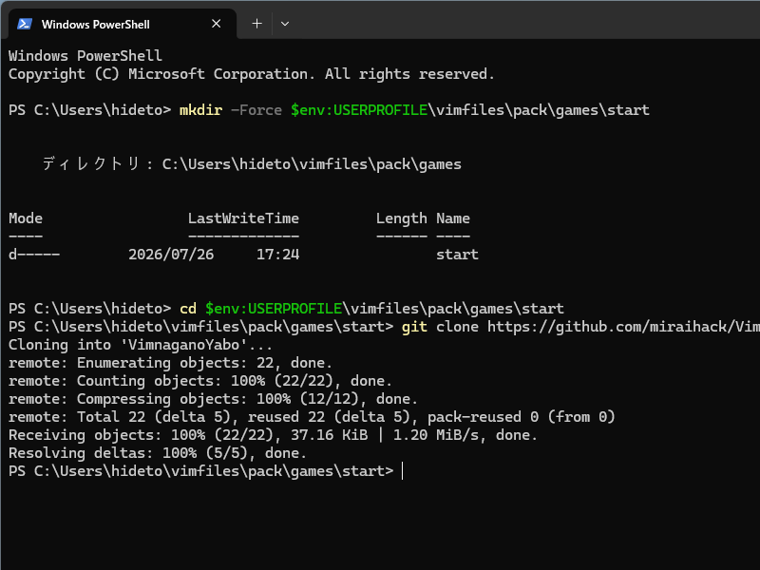Click the github.com/miraihack URL
The image size is (760, 570).
pos(623,327)
